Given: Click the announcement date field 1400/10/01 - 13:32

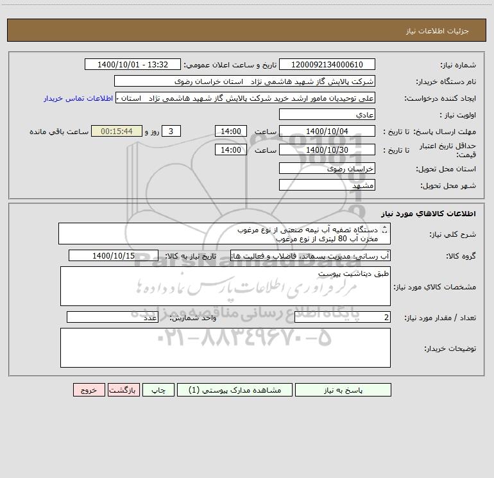Looking at the screenshot, I should [x=133, y=64].
